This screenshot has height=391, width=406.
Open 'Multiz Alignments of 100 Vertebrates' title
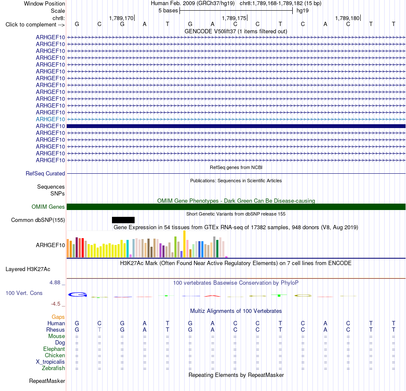(236, 311)
